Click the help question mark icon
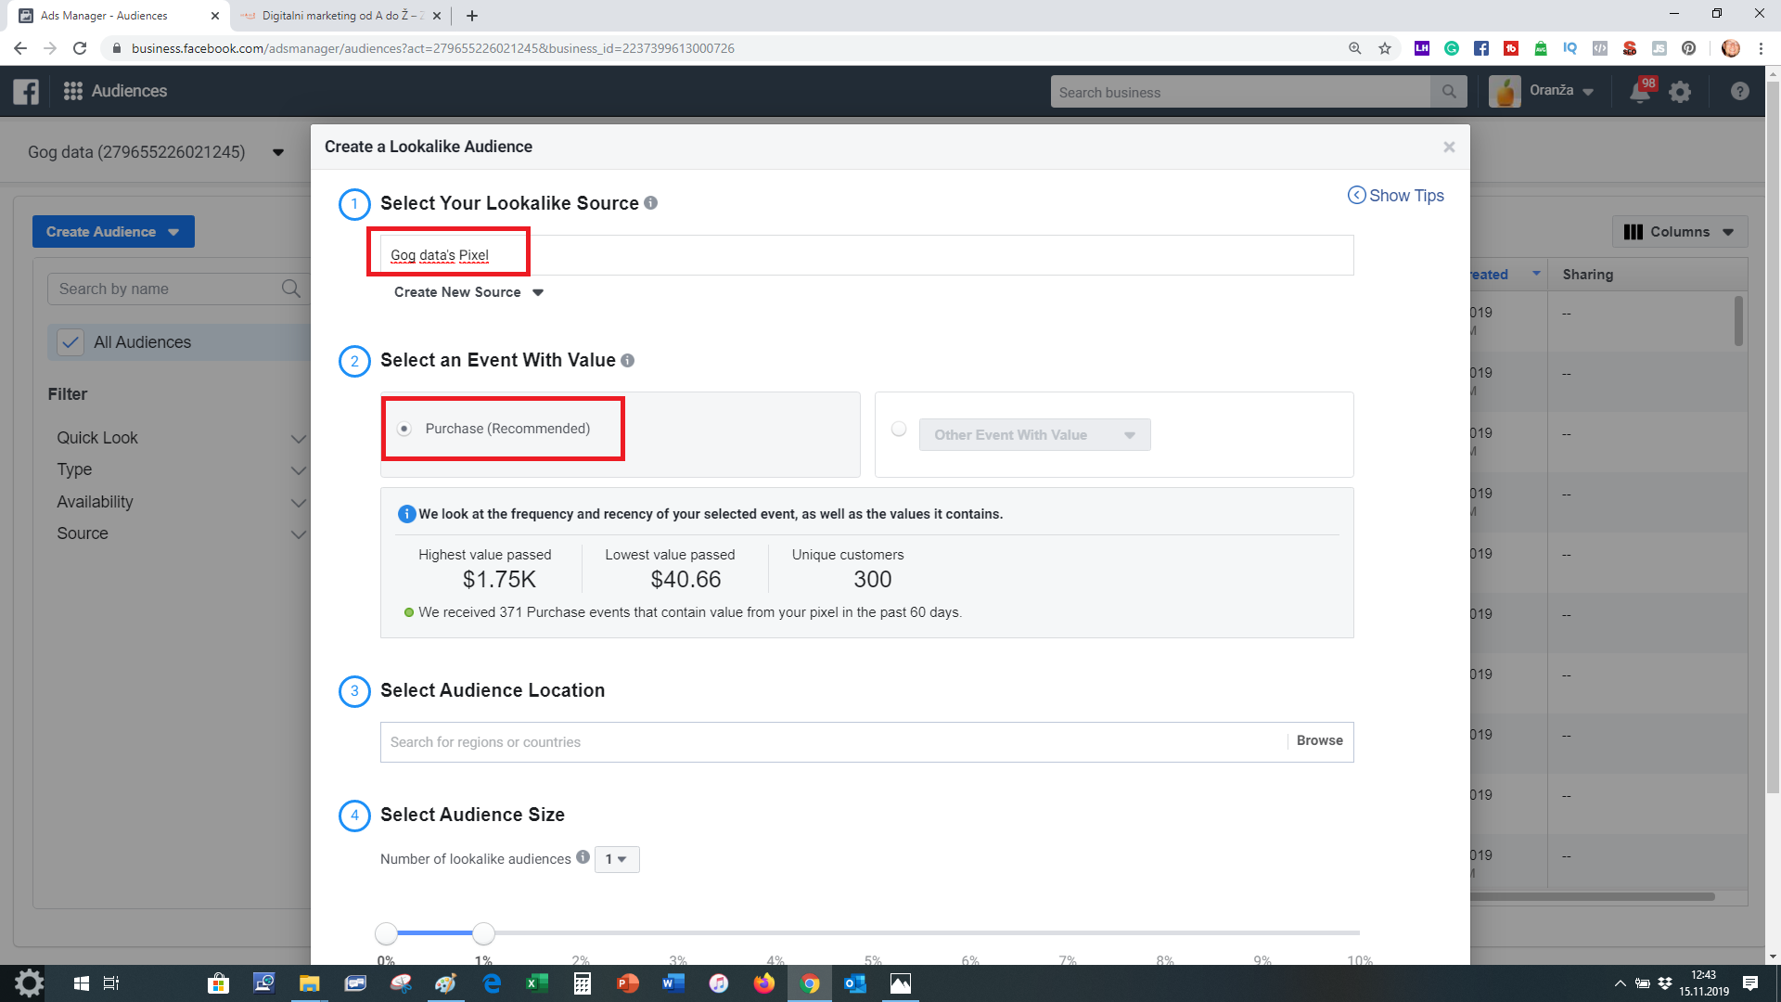Image resolution: width=1781 pixels, height=1002 pixels. pos(1739,91)
